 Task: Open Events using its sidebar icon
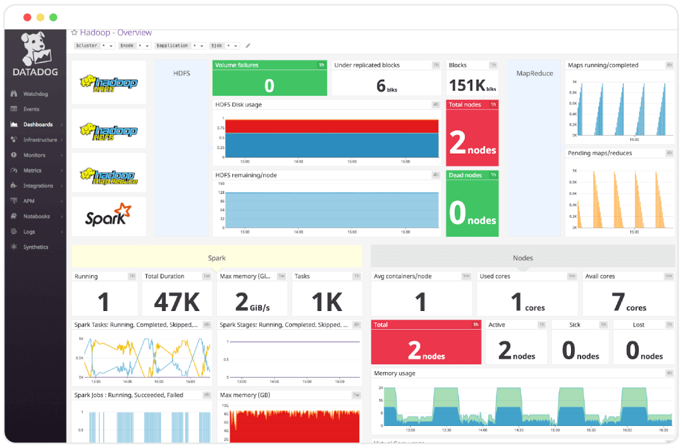22,109
